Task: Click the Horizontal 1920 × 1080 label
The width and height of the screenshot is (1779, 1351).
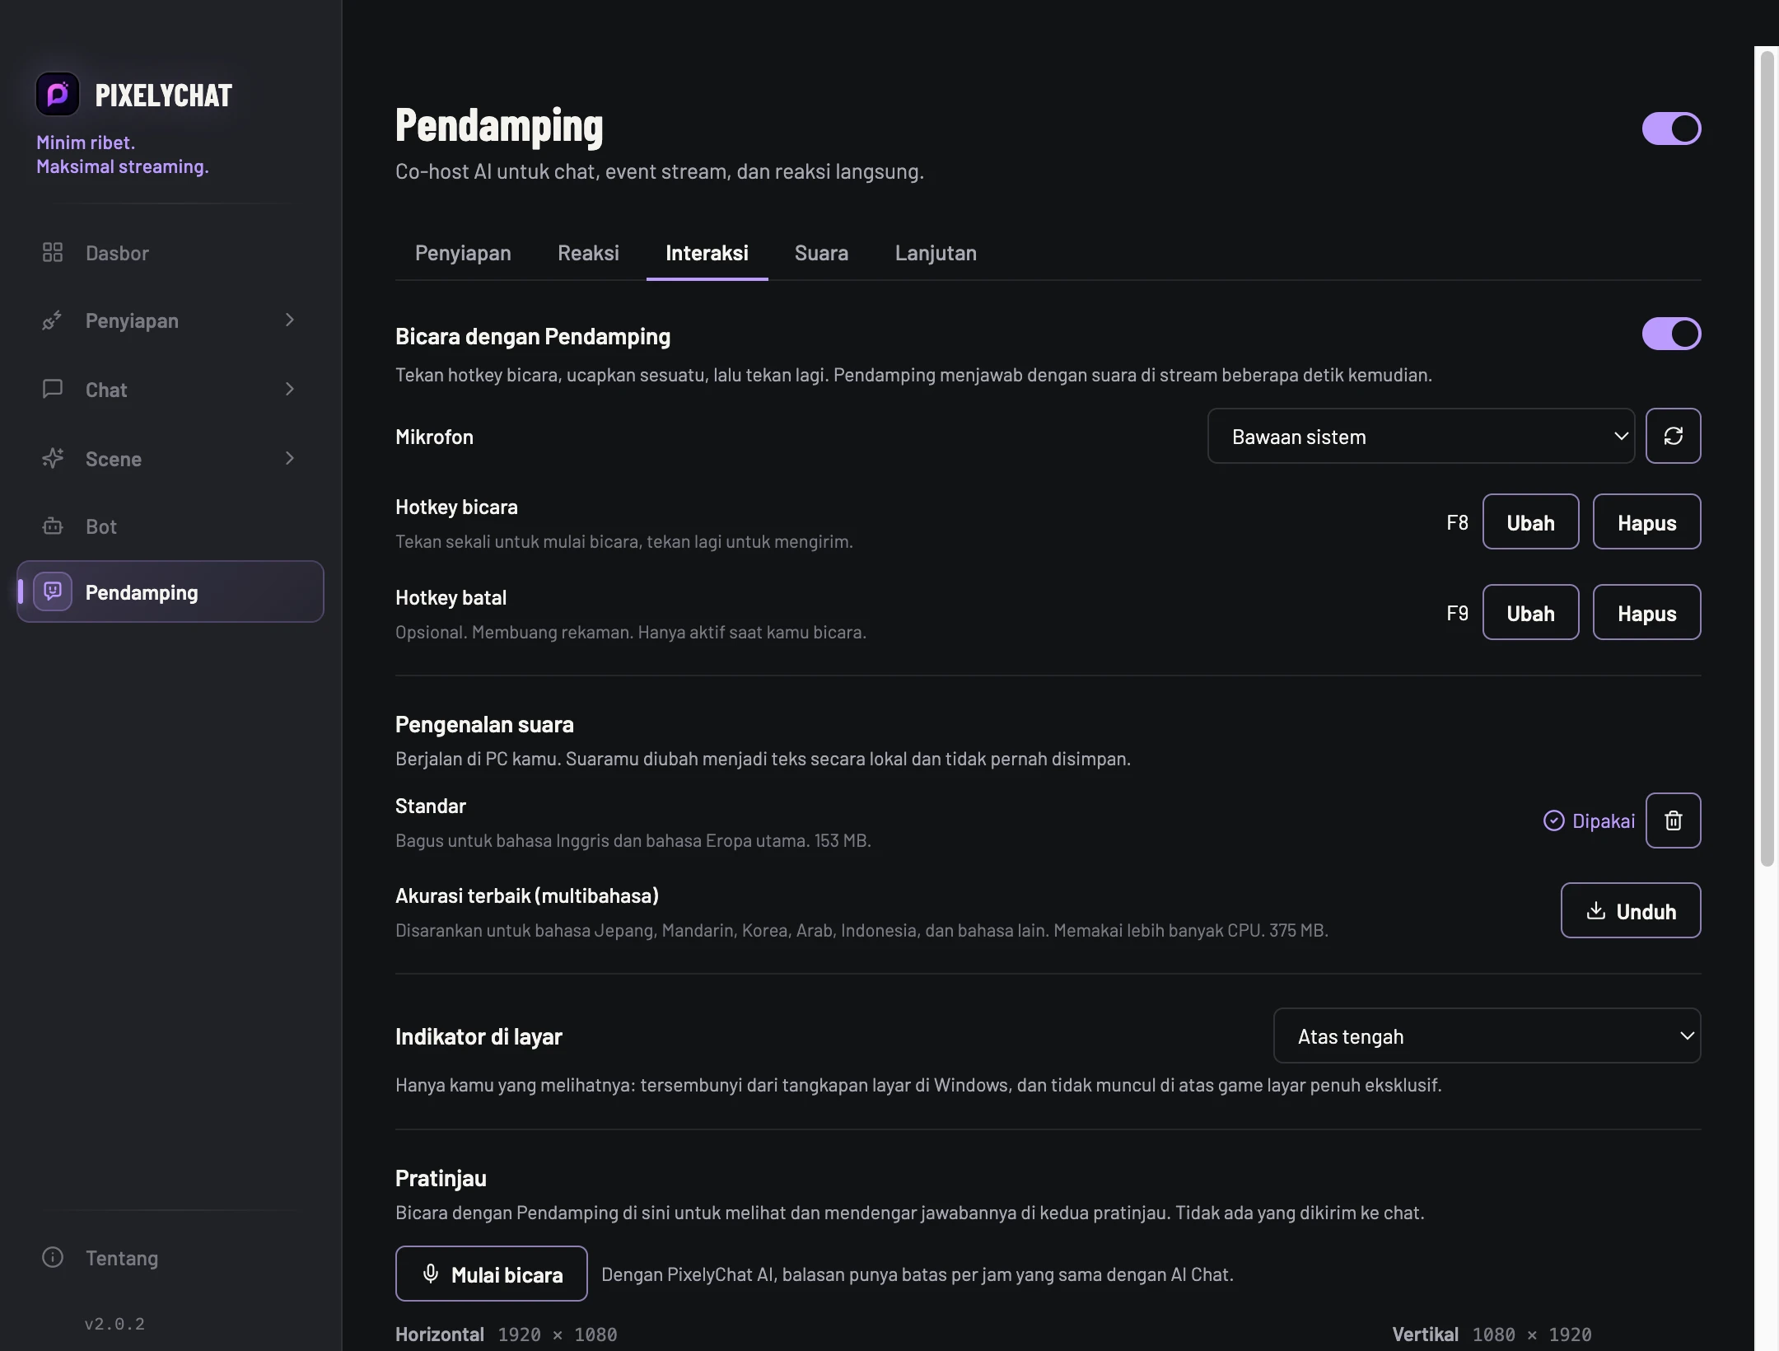Action: [x=506, y=1334]
